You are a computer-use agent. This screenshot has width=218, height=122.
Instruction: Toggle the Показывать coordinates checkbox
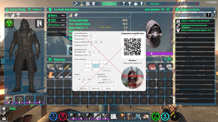pos(98,77)
